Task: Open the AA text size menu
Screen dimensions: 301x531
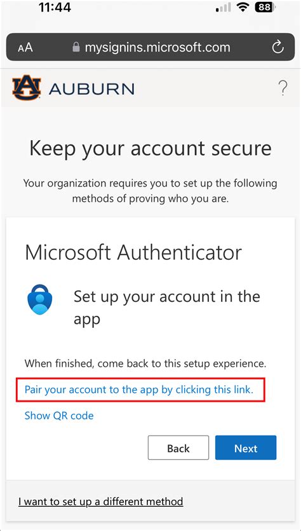Action: (25, 47)
